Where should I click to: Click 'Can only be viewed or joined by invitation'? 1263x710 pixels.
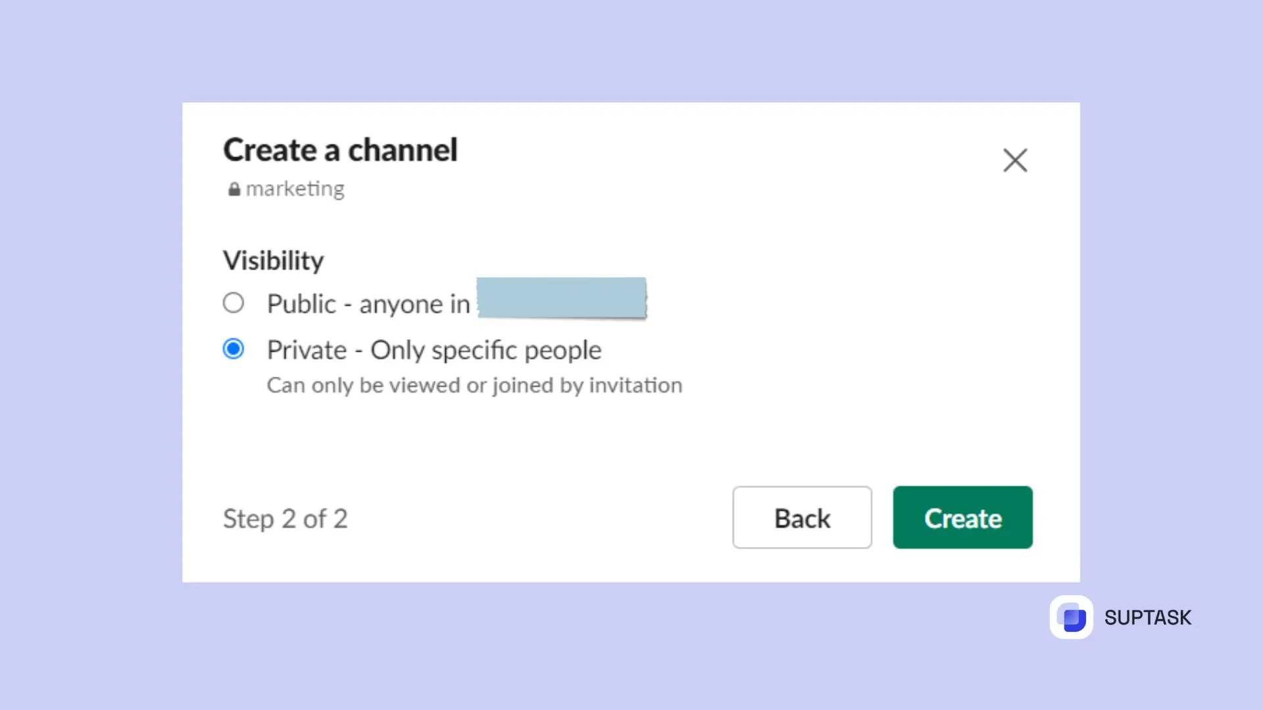pos(474,385)
